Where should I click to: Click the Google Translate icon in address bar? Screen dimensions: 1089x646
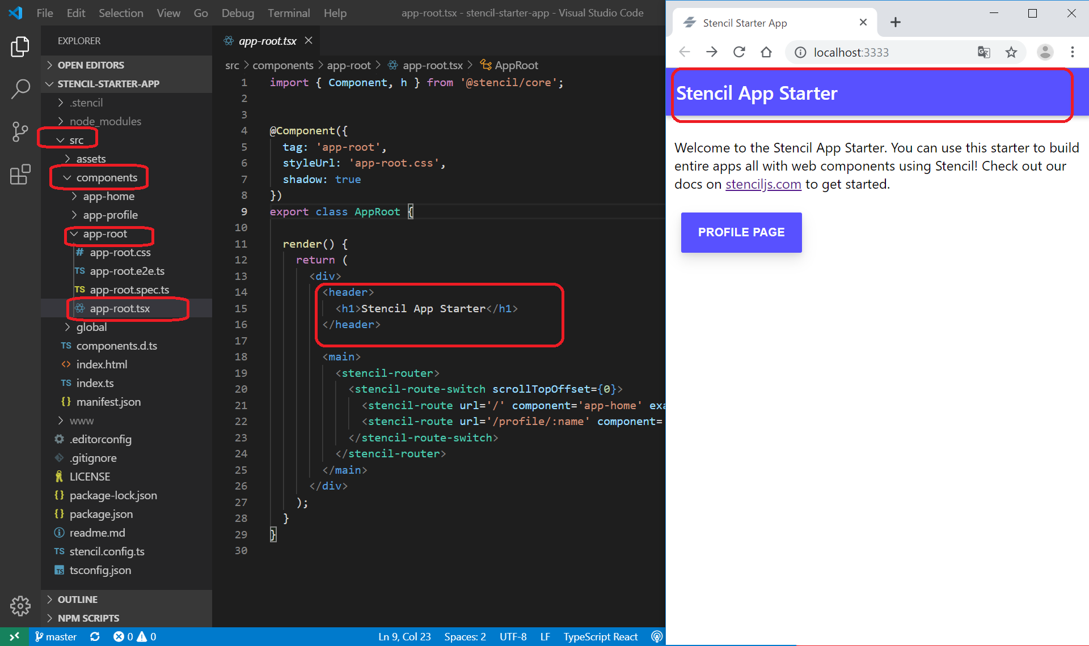pos(984,52)
